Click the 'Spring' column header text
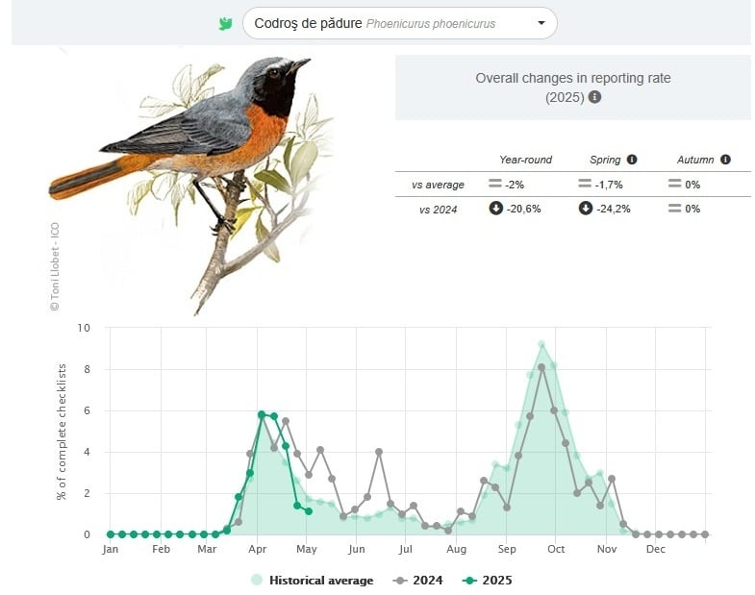The height and width of the screenshot is (595, 755). 605,160
